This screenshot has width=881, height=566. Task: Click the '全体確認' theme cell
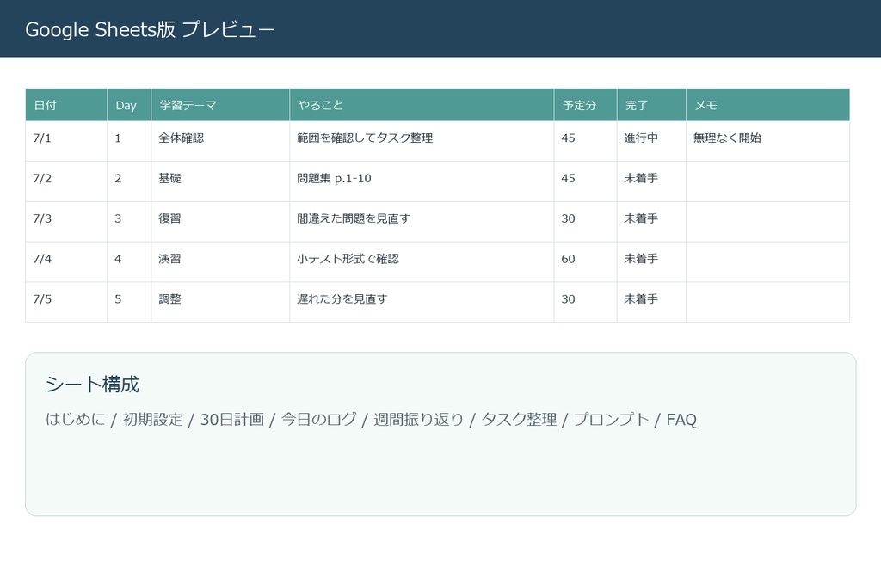[x=220, y=141]
